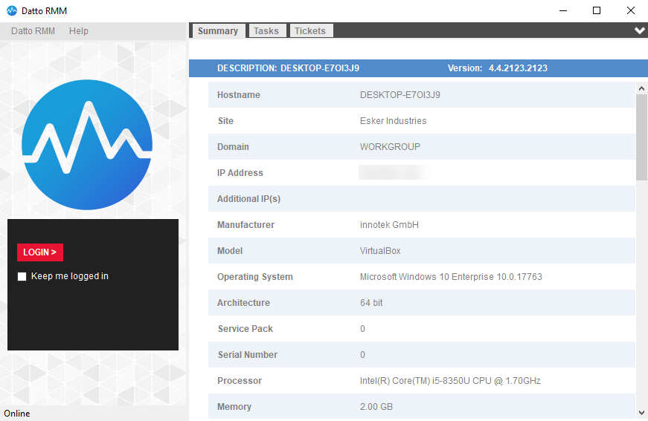The height and width of the screenshot is (421, 648).
Task: Click the Hostname row label
Action: coord(239,95)
